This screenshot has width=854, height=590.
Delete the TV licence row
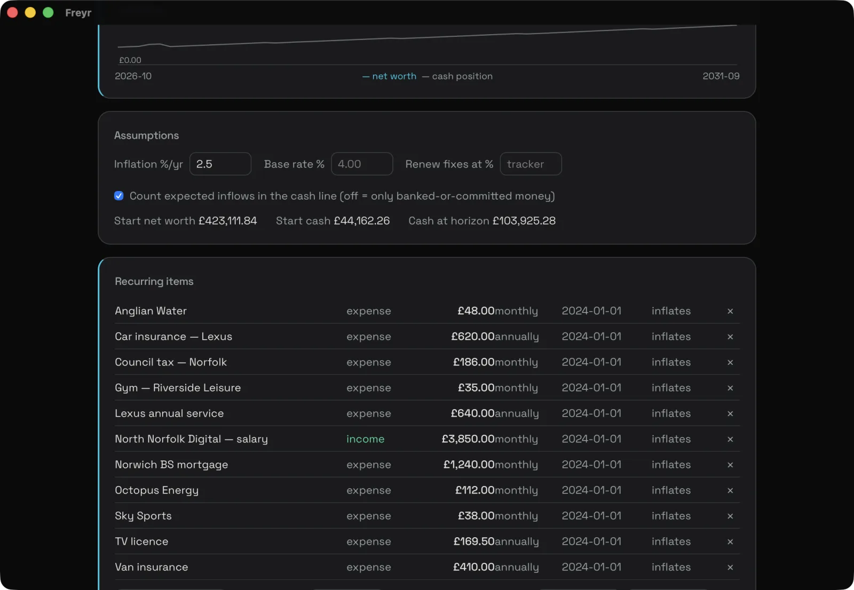pos(730,541)
